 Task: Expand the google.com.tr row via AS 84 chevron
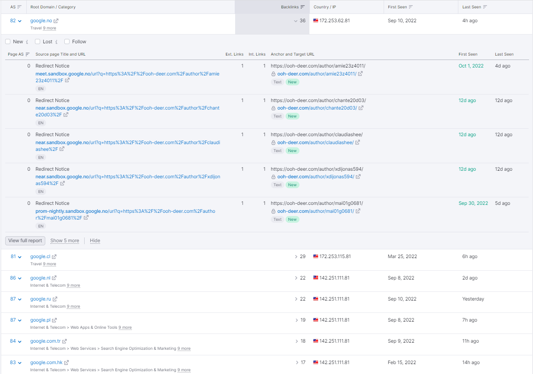click(19, 341)
